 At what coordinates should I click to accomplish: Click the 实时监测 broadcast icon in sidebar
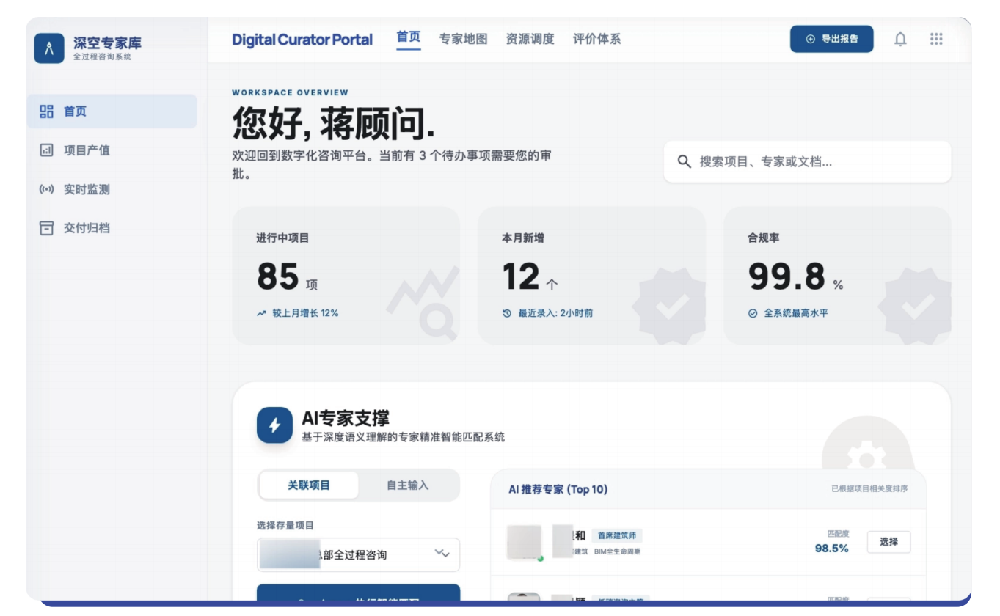tap(46, 189)
